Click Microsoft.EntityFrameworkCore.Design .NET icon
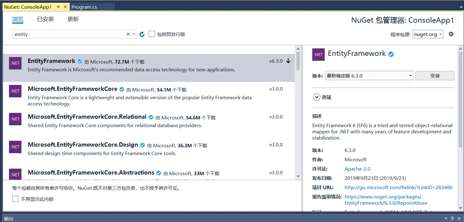The image size is (464, 222). tap(15, 147)
